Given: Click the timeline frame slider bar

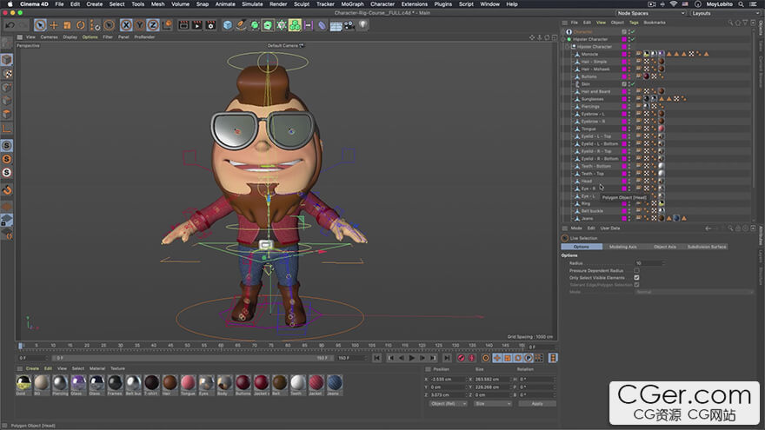Looking at the screenshot, I should [191, 358].
